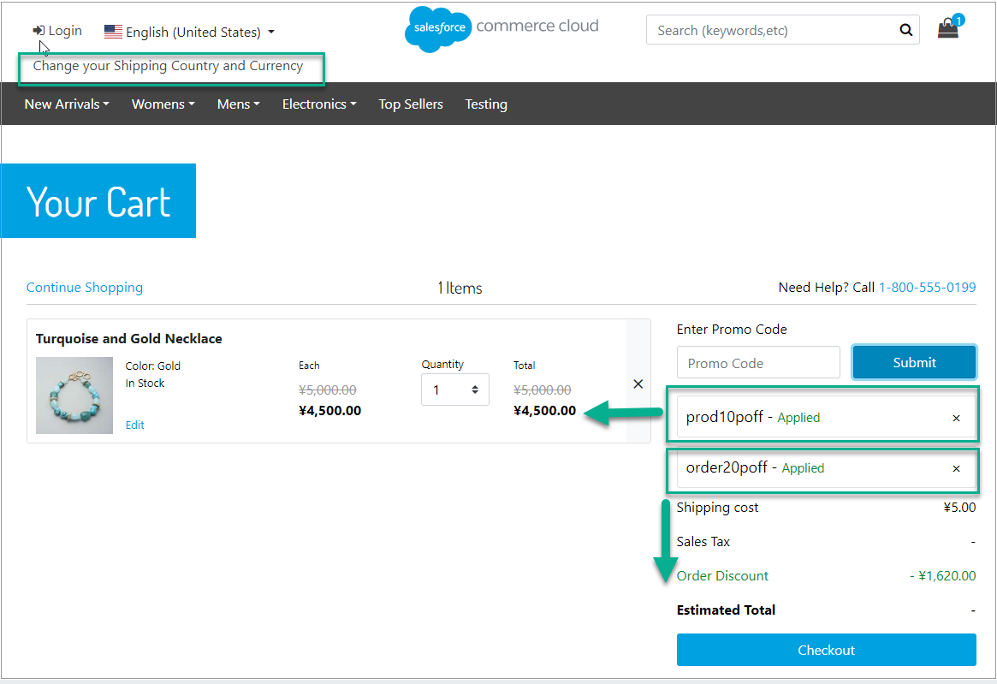The height and width of the screenshot is (684, 997).
Task: Click the Edit link for the necklace
Action: click(135, 425)
